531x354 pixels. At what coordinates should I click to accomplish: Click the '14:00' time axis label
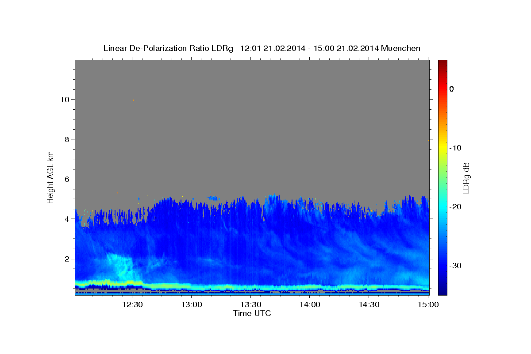tap(310, 304)
